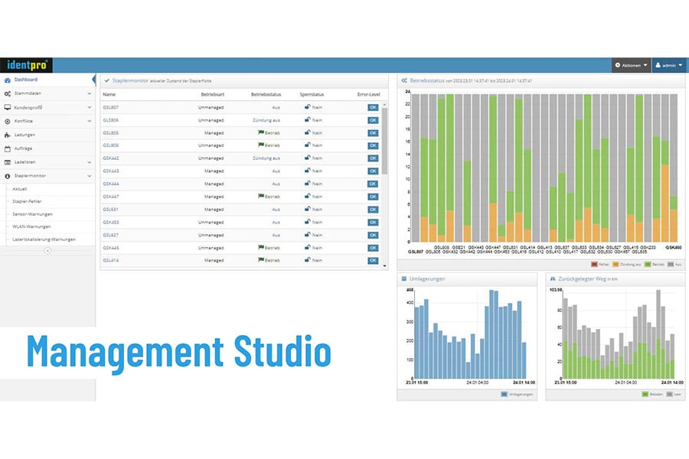Click the Konflikte target icon
This screenshot has width=689, height=459.
(8, 121)
